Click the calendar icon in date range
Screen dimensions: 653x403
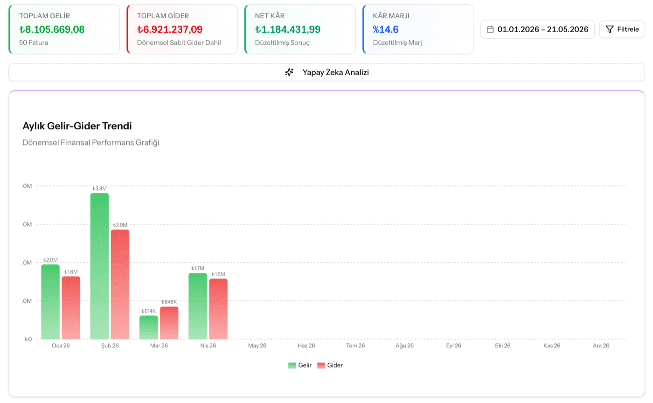[490, 29]
